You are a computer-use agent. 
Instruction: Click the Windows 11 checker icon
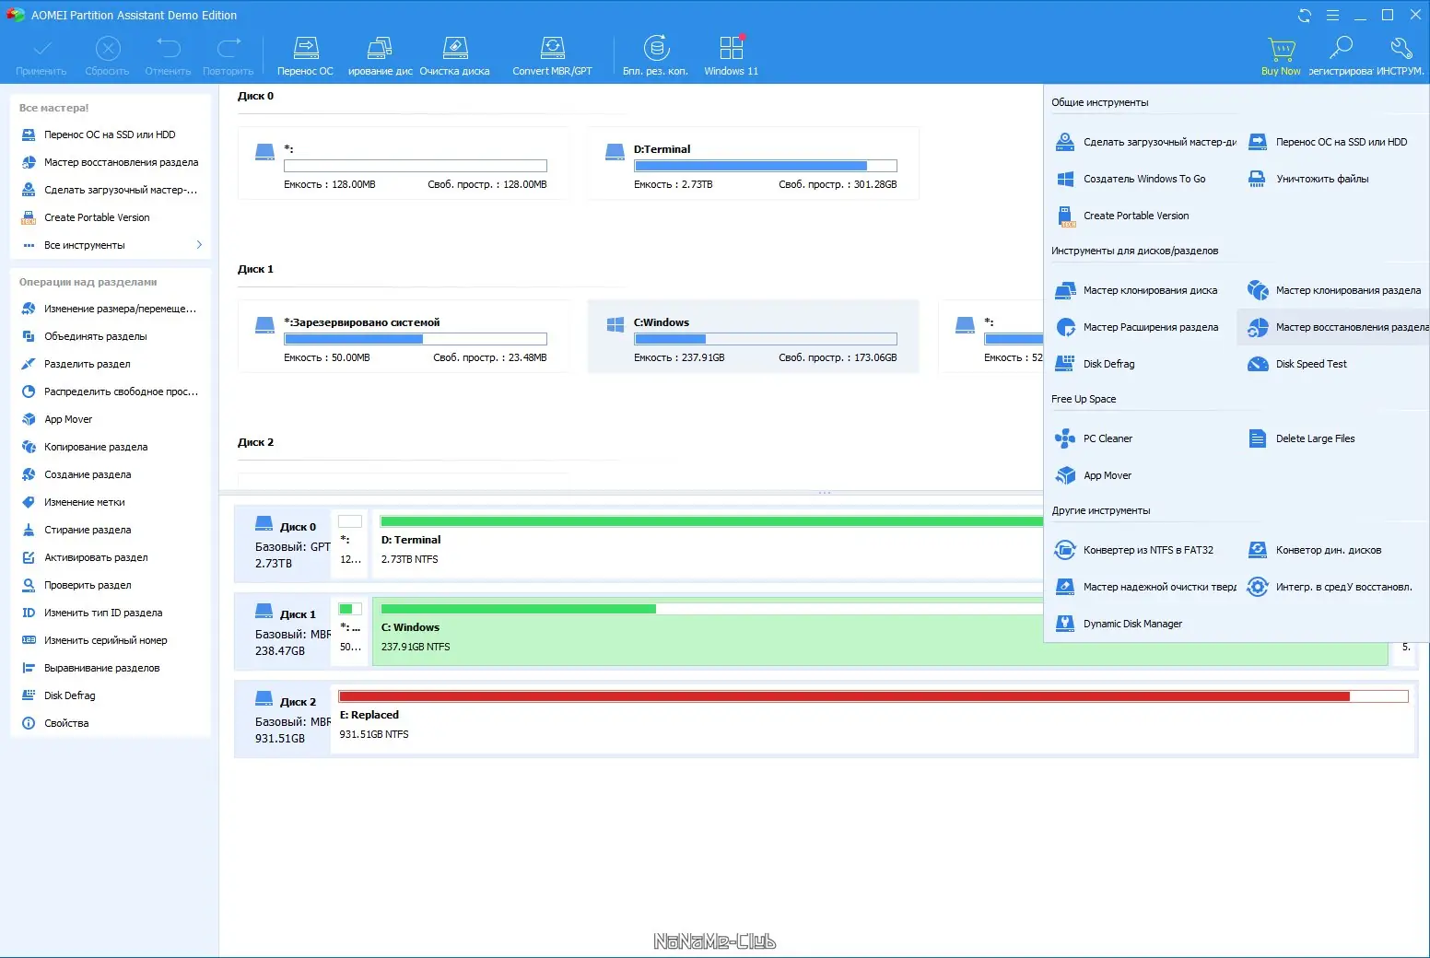[x=731, y=56]
